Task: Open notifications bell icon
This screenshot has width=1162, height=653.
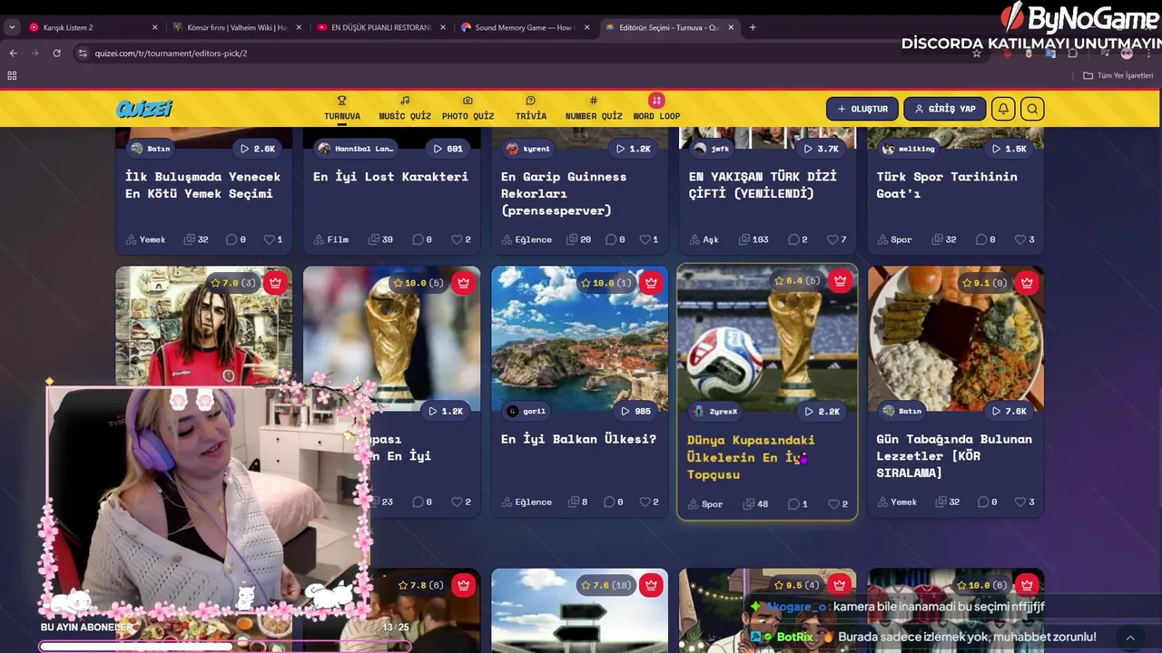Action: coord(1003,109)
